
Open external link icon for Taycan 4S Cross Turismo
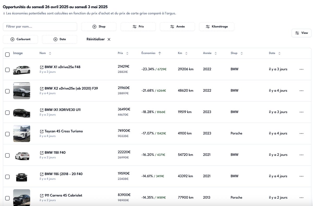[41, 131]
